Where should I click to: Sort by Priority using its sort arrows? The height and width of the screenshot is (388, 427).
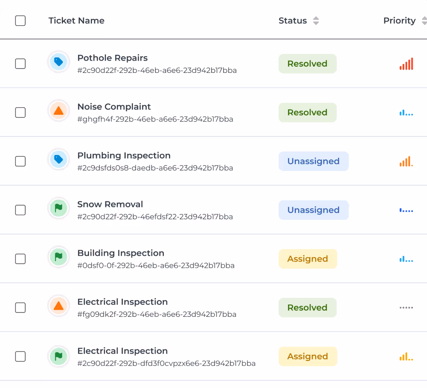point(423,21)
